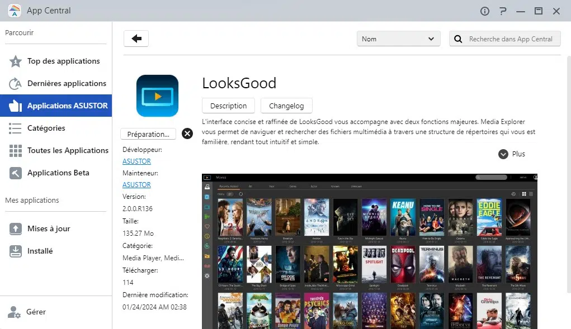This screenshot has width=571, height=329.
Task: Open the info icon in title bar
Action: 485,11
